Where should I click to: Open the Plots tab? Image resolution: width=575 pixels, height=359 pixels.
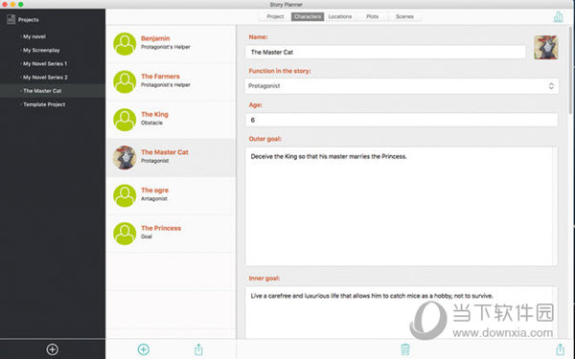(x=372, y=17)
